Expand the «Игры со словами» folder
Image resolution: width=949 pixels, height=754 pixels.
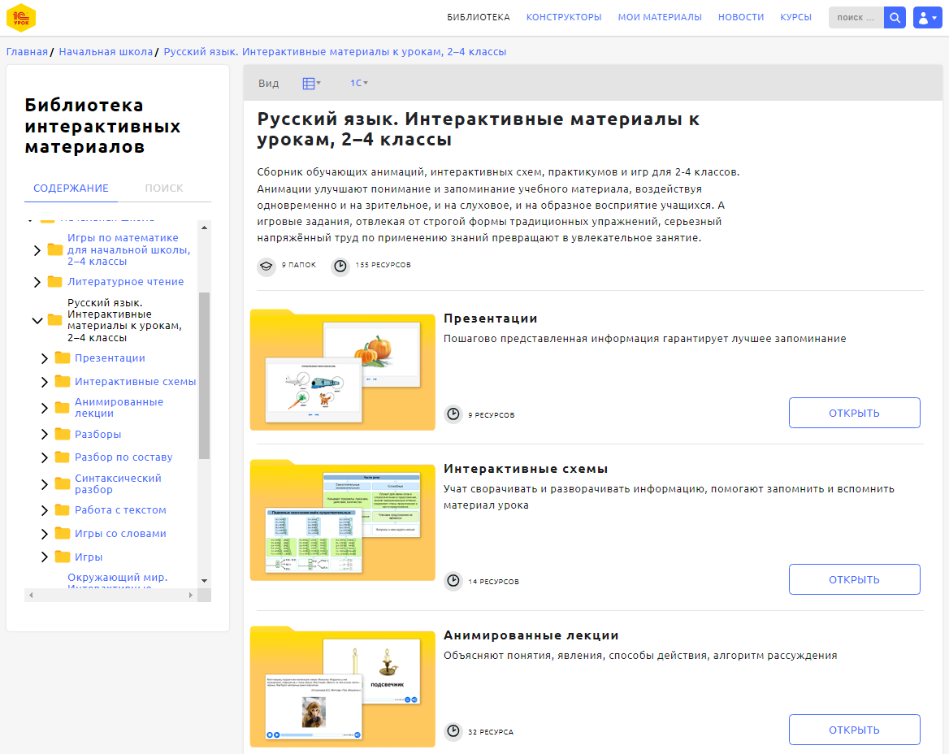tap(45, 533)
